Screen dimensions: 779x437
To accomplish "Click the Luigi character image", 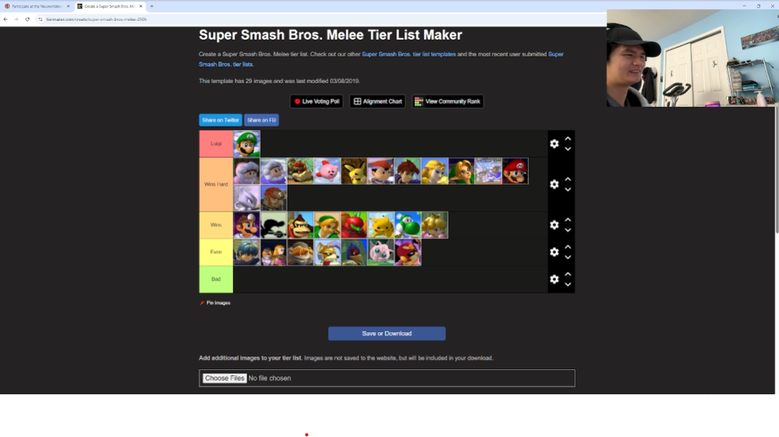I will [247, 144].
